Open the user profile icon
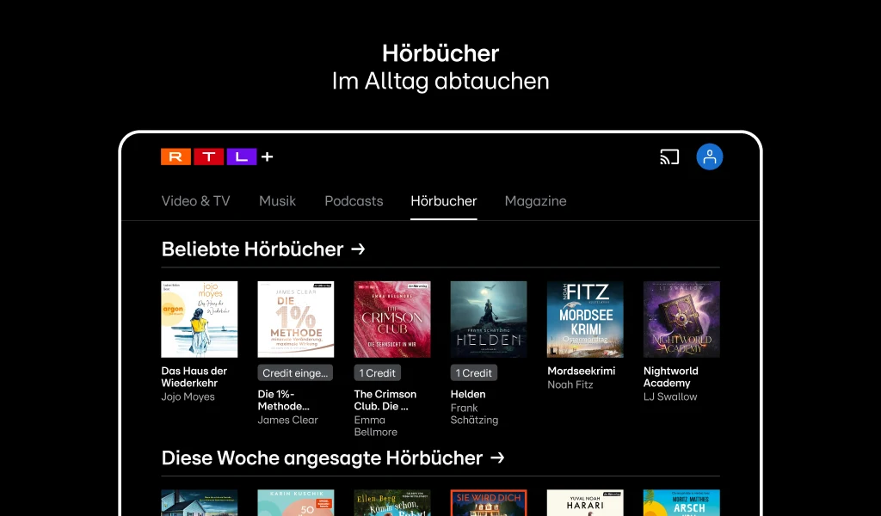881x516 pixels. point(709,157)
